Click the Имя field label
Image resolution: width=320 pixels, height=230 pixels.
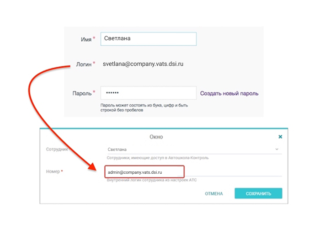pos(86,39)
